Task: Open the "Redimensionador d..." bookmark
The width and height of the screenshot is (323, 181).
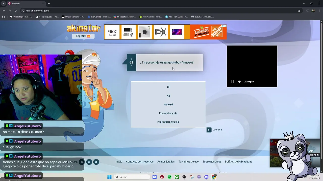Action: (151, 17)
